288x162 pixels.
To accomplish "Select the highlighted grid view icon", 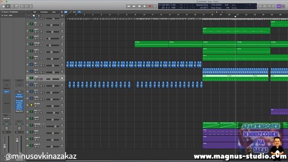I will (66, 12).
